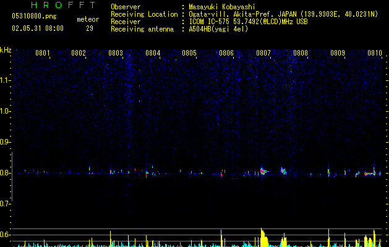Click the meteor echo just before 0808
This screenshot has height=247, width=389.
point(284,171)
